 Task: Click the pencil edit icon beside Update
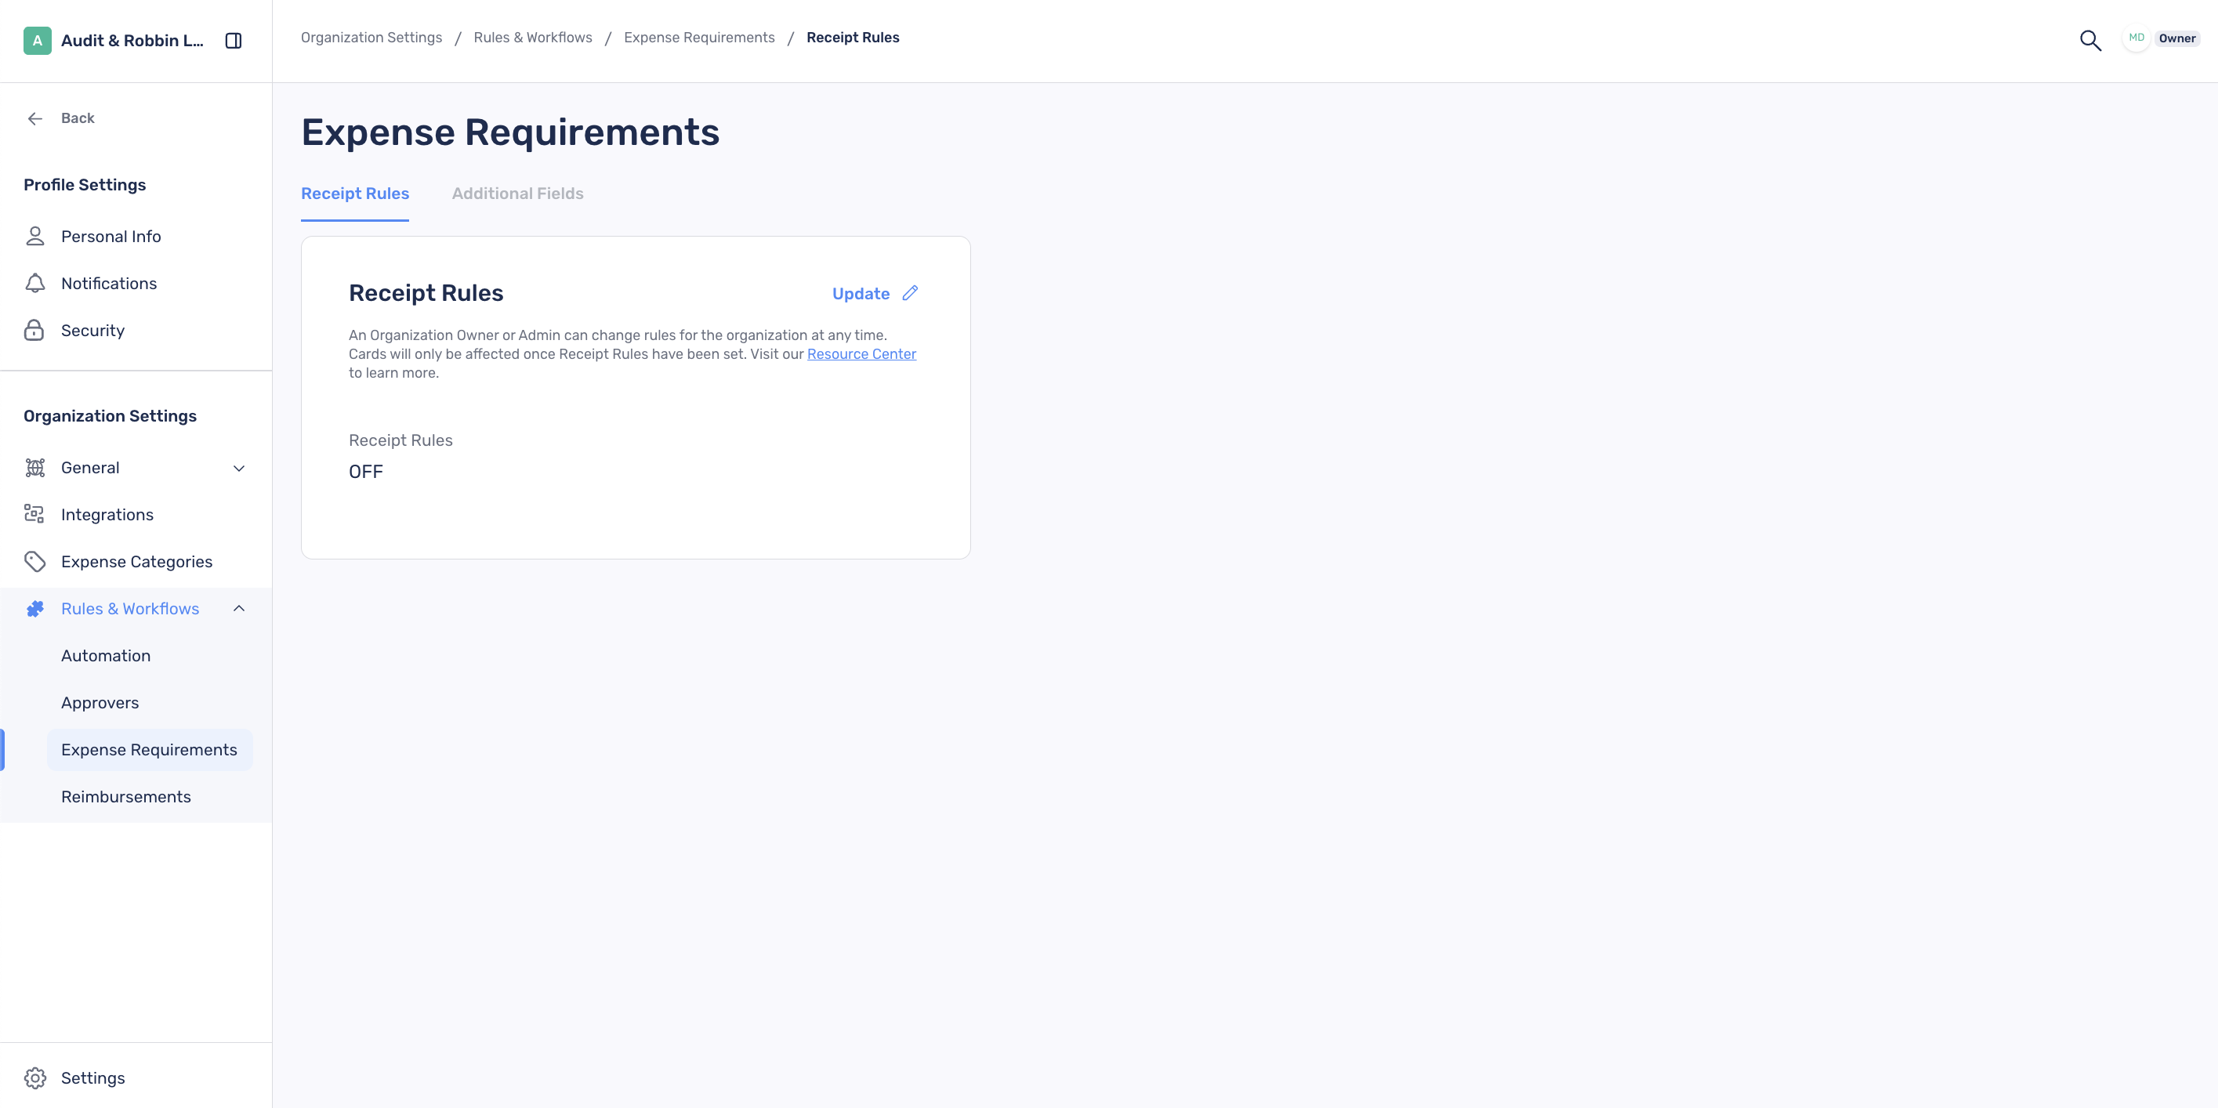click(x=910, y=293)
